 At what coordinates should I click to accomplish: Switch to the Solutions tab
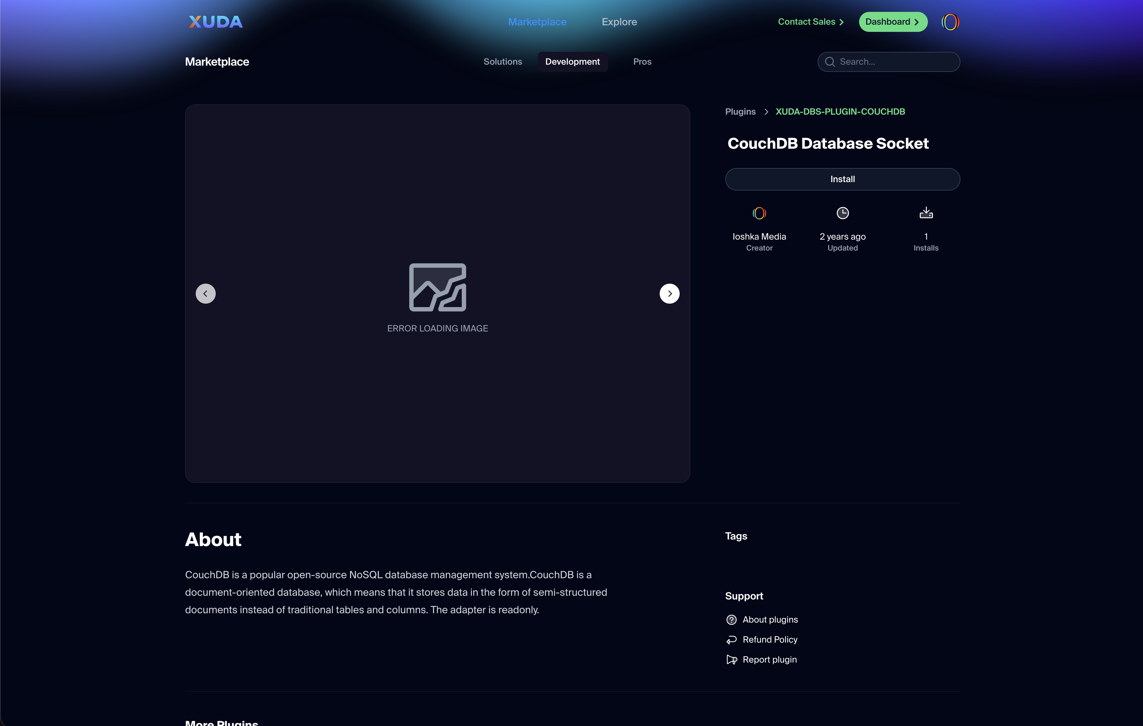(x=502, y=62)
